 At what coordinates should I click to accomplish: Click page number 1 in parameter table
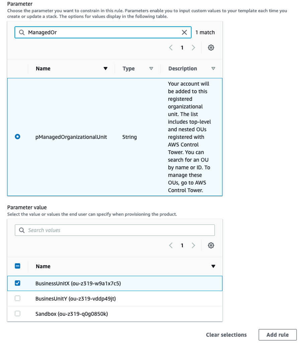coord(182,48)
